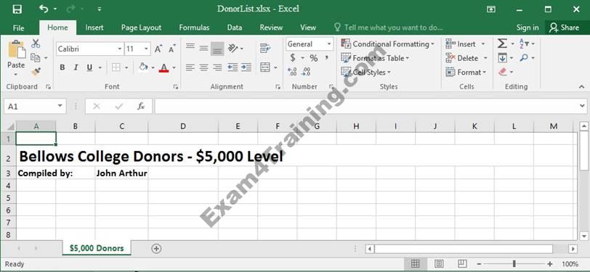Click the Tell me what you want field
Viewport: 590px width, 272px height.
[389, 28]
